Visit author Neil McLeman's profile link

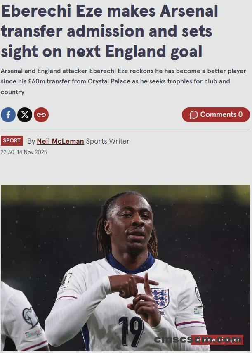[60, 141]
